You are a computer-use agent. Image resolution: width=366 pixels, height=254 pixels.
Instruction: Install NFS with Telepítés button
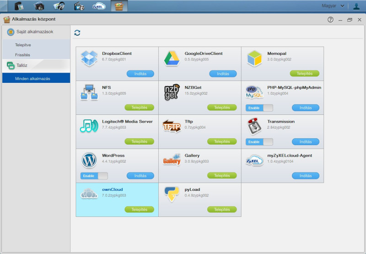[140, 108]
